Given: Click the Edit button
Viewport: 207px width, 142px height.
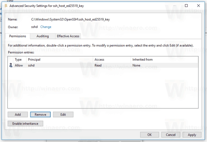Looking at the screenshot, I should coord(62,114).
